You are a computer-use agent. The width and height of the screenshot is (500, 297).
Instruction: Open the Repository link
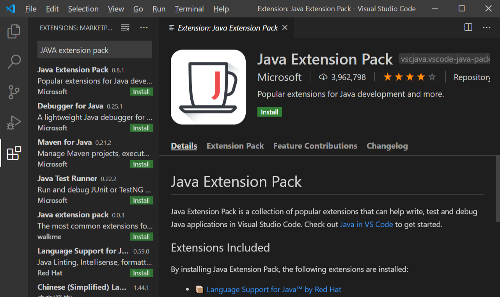click(472, 77)
